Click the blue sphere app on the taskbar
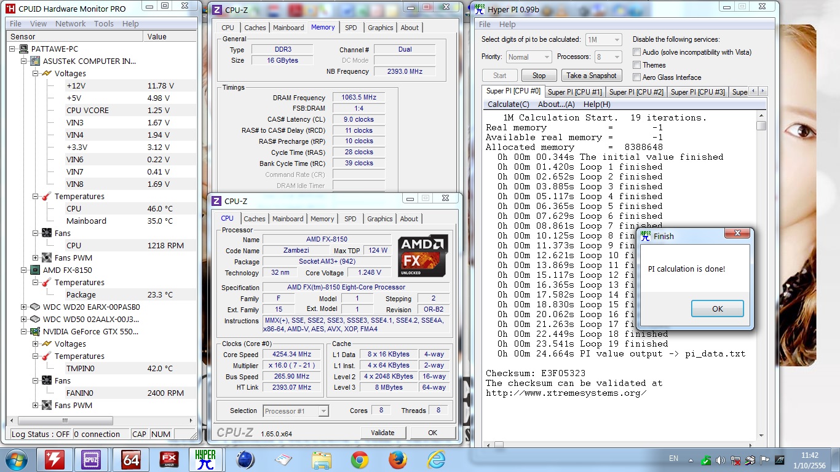Viewport: 840px width, 472px height. click(x=245, y=459)
